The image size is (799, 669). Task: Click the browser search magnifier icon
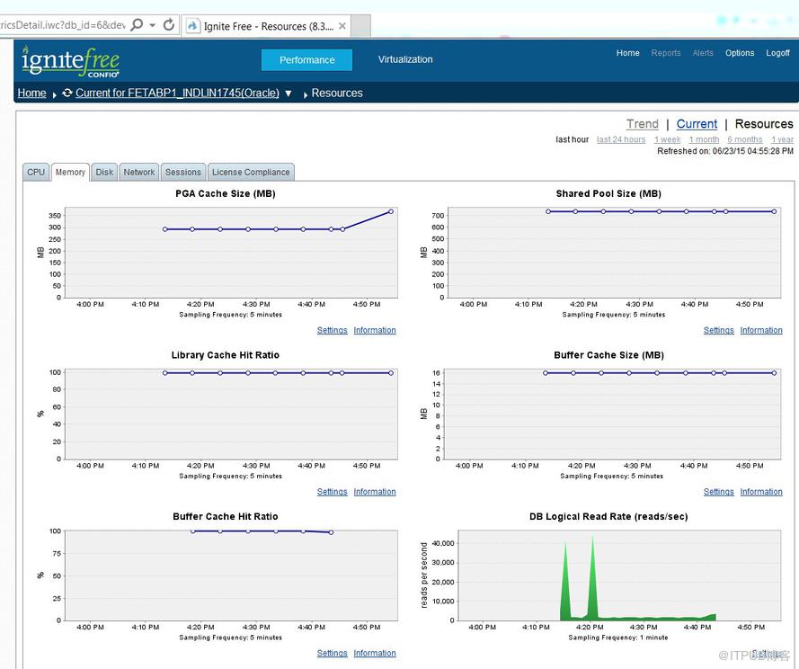[x=137, y=24]
